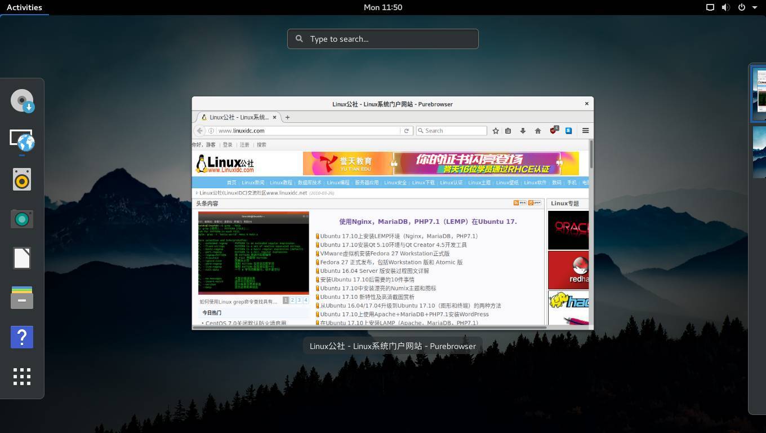Click the reading list clipboard icon

509,130
